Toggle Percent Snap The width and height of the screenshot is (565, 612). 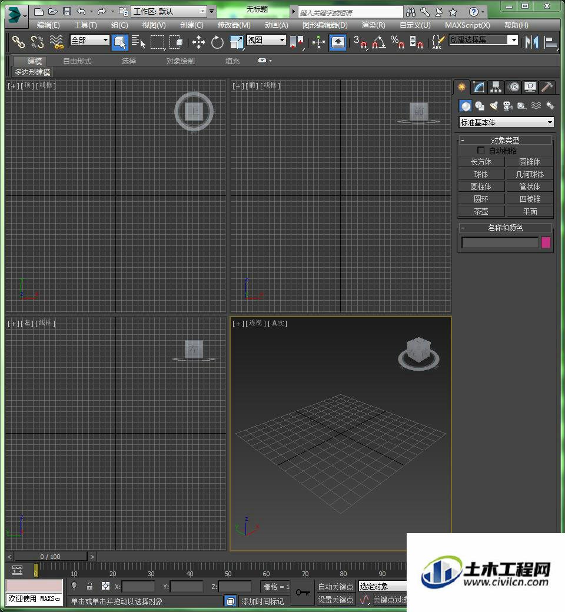click(397, 42)
